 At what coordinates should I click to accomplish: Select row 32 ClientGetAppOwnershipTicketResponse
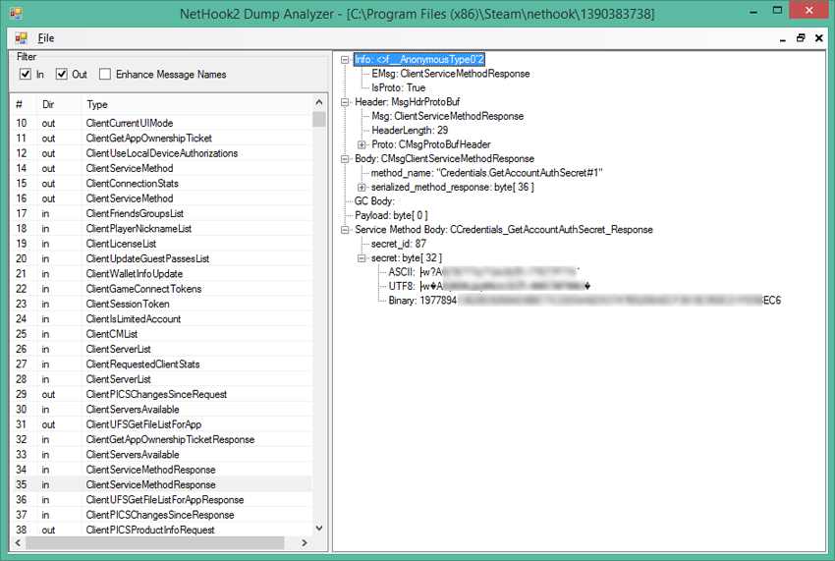point(161,439)
